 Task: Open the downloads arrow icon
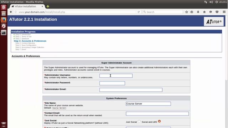[198, 12]
